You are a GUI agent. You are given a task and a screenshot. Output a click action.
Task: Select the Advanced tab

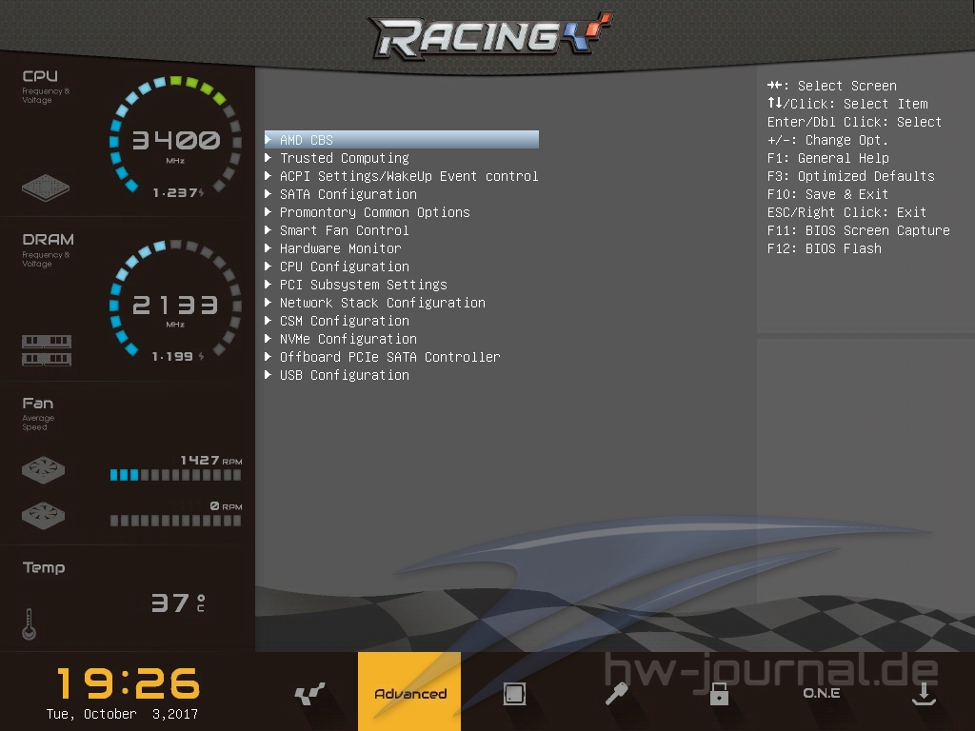point(409,691)
